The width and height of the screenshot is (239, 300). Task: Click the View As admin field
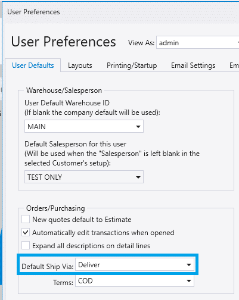click(197, 42)
